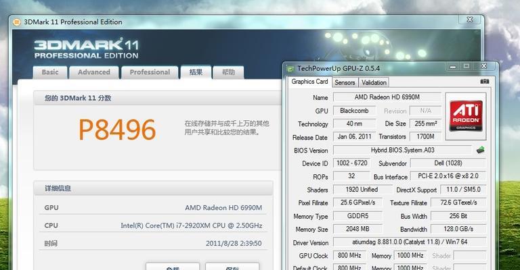Click the CPU row value Intel Core i7-2920XM

[x=192, y=225]
